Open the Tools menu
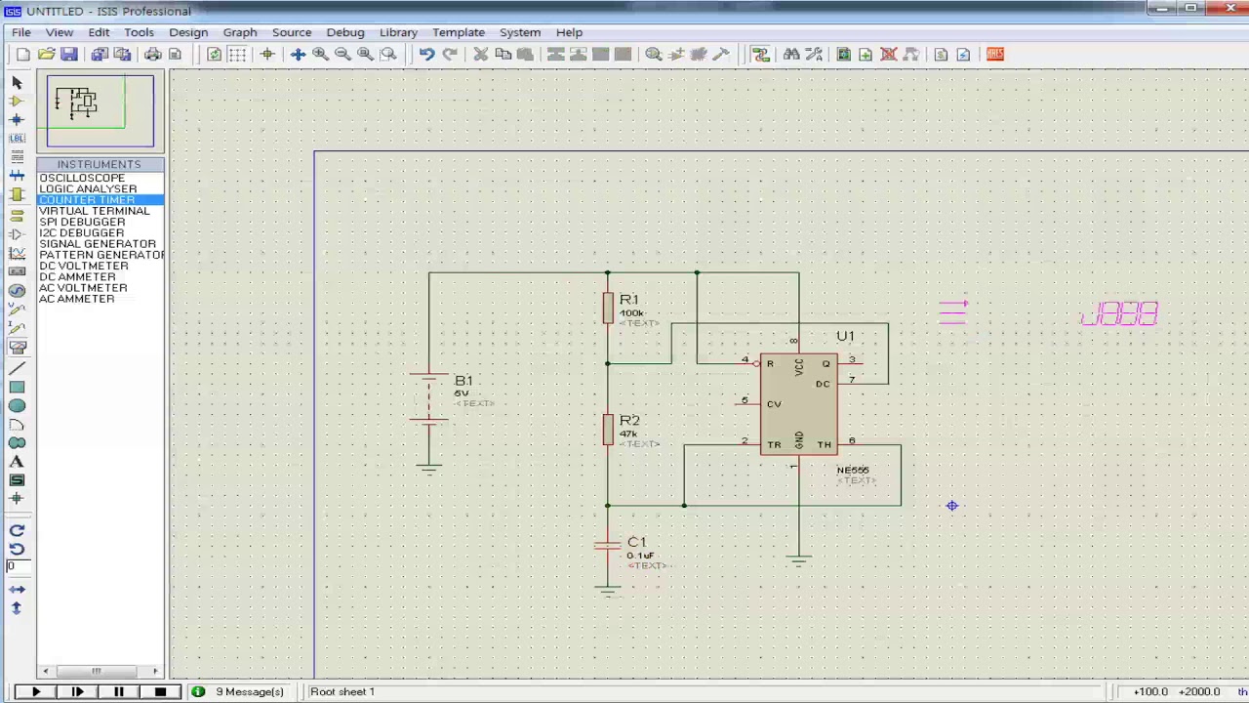1249x703 pixels. pyautogui.click(x=139, y=32)
